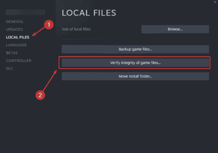Click the large LOCAL FILES page heading
This screenshot has height=153, width=218.
(89, 13)
